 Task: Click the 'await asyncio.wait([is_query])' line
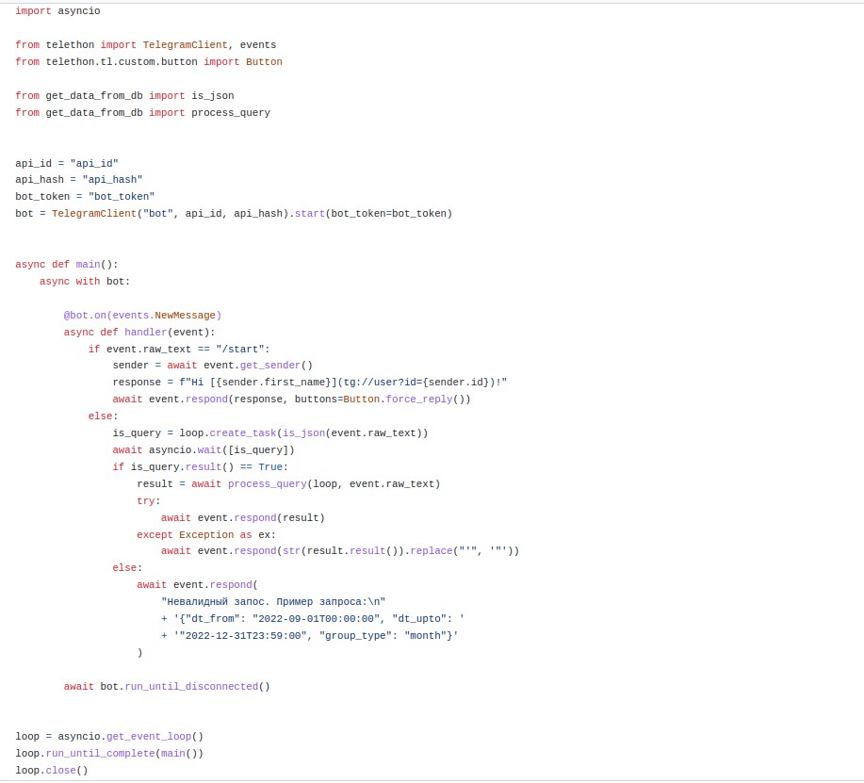point(204,450)
